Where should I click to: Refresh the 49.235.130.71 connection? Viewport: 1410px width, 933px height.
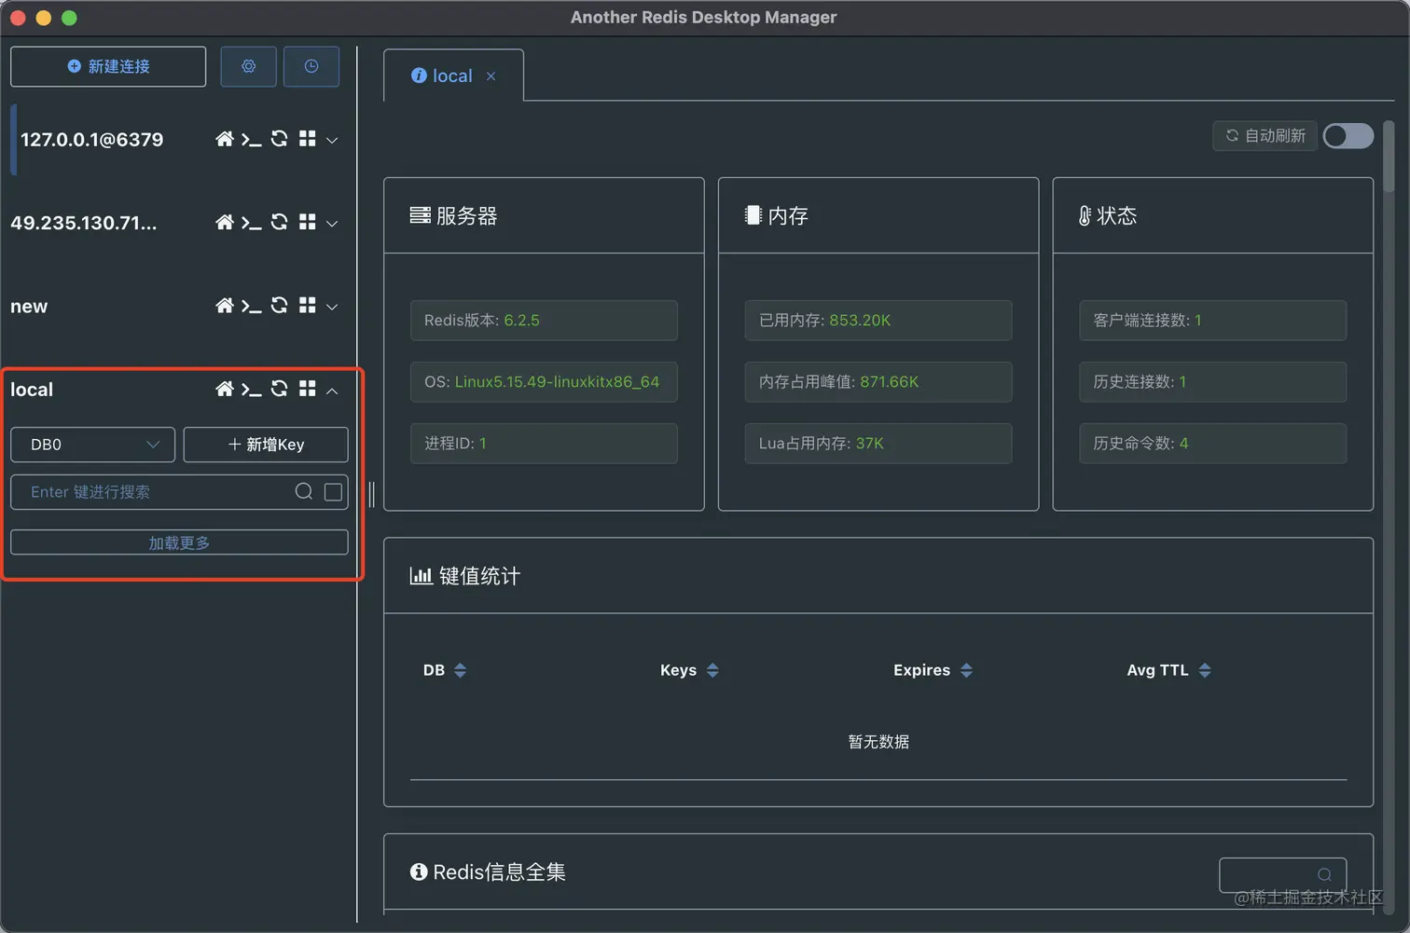coord(279,222)
